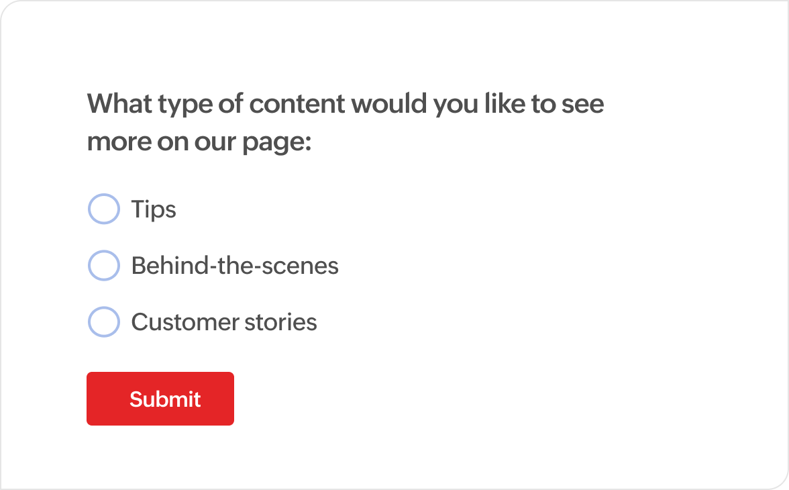Pick the Customer stories radio button
The width and height of the screenshot is (789, 490).
(x=103, y=322)
